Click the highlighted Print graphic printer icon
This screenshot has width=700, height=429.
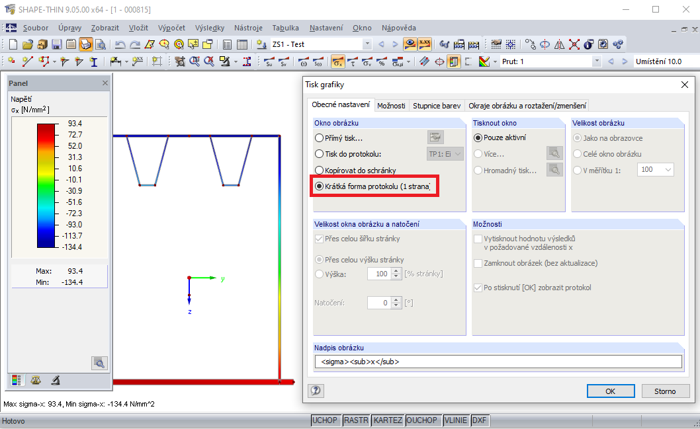coord(86,44)
